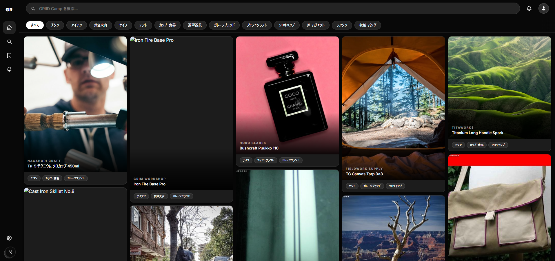Image resolution: width=555 pixels, height=261 pixels.
Task: Open the Home icon in the sidebar
Action: pos(9,28)
